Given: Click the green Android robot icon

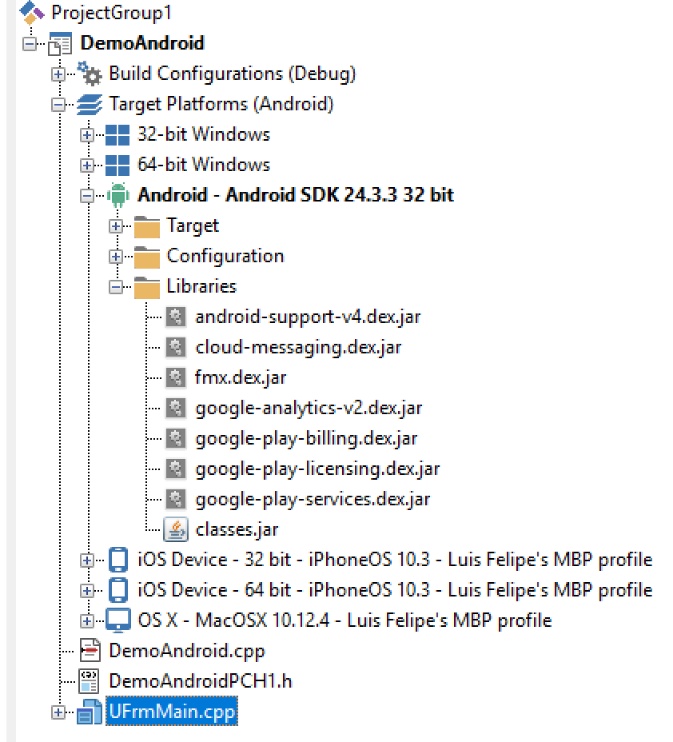Looking at the screenshot, I should (x=118, y=195).
